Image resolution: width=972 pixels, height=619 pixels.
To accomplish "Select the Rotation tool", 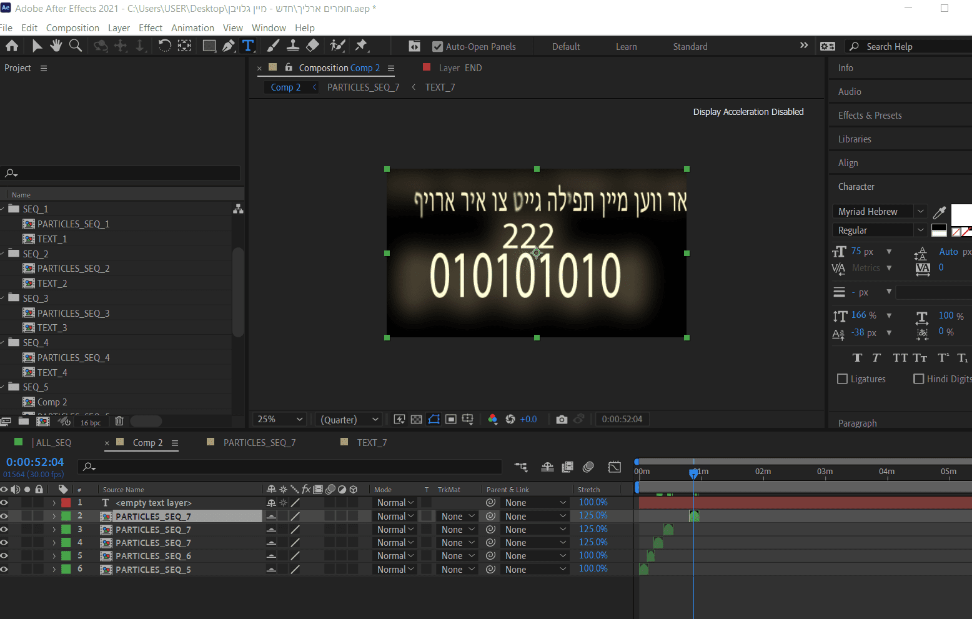I will pyautogui.click(x=164, y=46).
